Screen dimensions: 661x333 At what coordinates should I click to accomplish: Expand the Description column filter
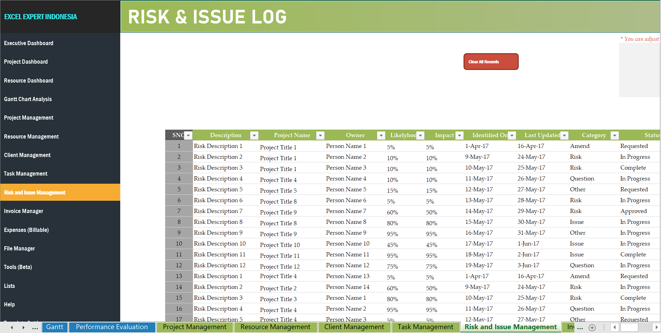254,135
